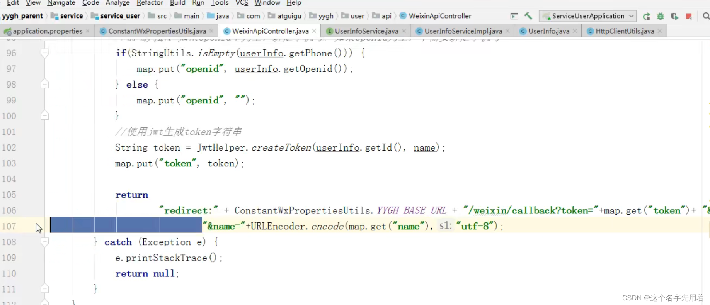Click com breadcrumb folder
Image resolution: width=710 pixels, height=305 pixels.
(249, 16)
